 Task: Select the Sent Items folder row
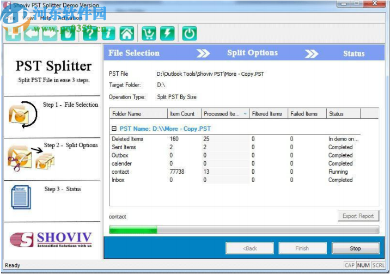point(235,147)
